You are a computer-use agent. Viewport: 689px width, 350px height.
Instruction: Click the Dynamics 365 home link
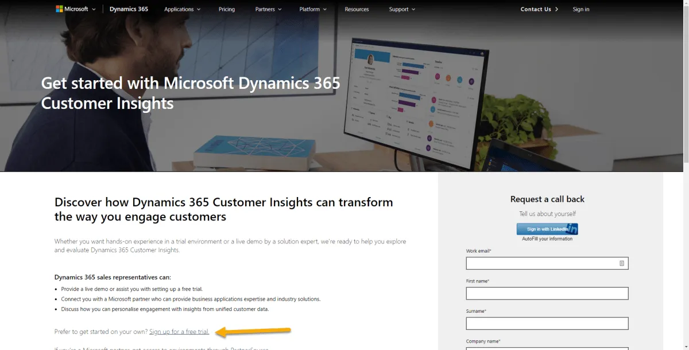(x=129, y=9)
